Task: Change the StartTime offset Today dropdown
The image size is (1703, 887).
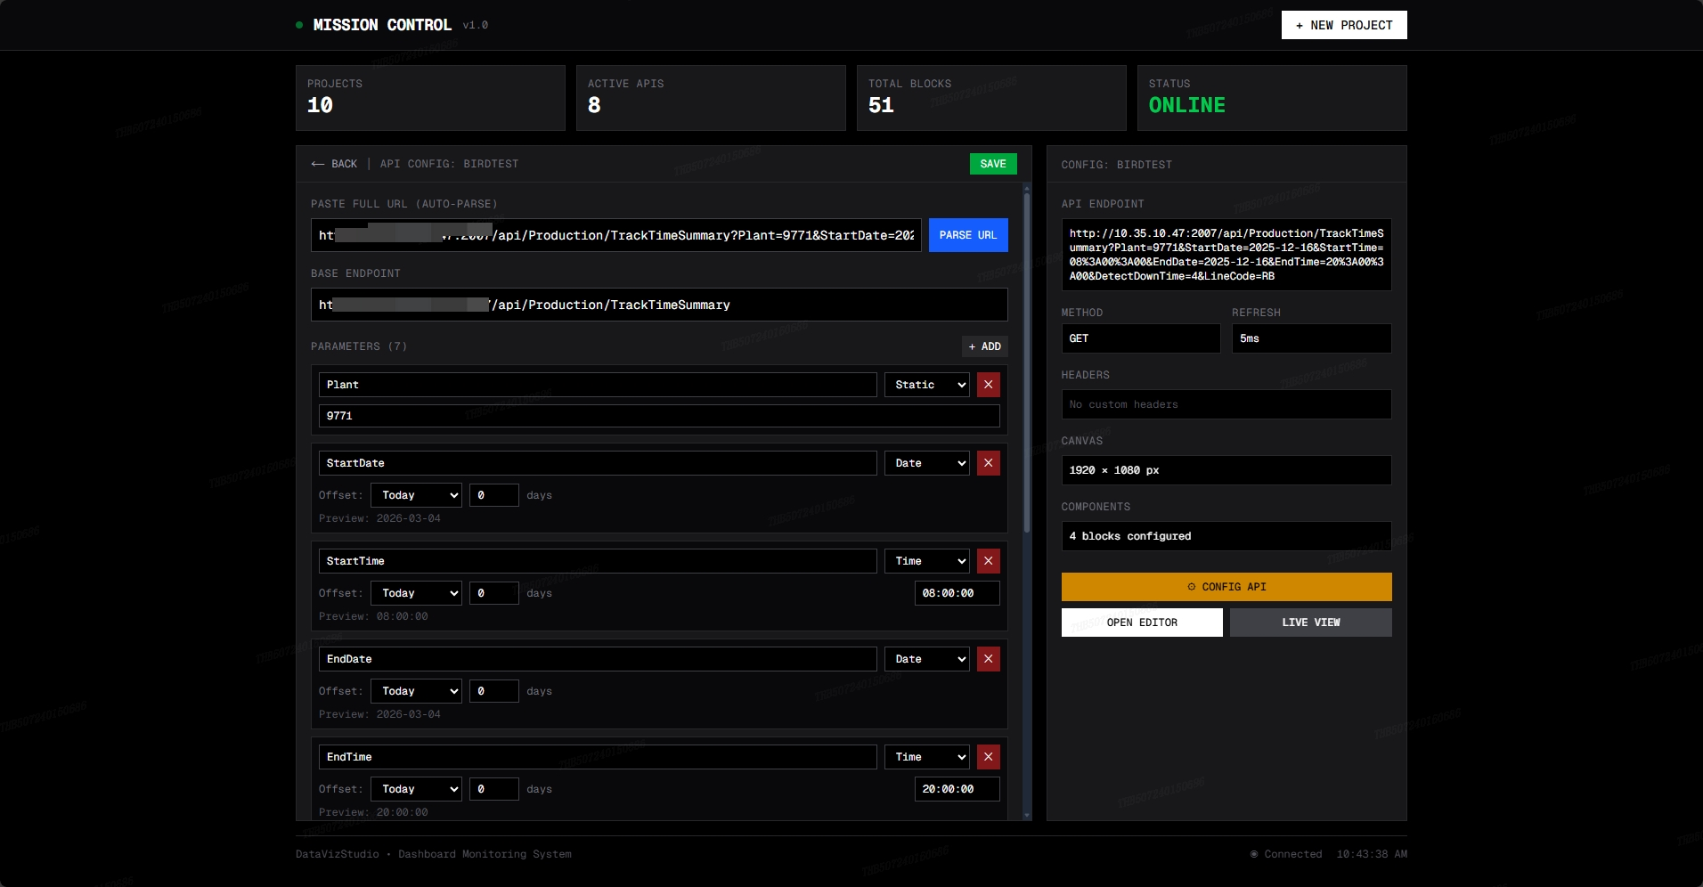Action: click(416, 593)
